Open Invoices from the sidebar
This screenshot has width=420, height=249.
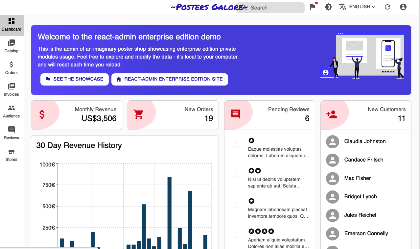[x=12, y=90]
